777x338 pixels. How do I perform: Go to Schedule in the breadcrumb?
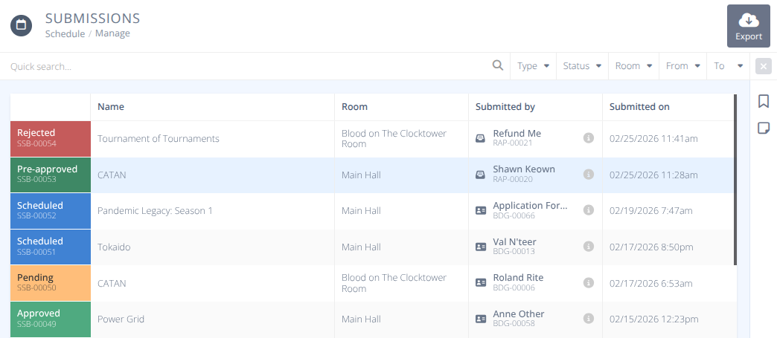click(65, 33)
